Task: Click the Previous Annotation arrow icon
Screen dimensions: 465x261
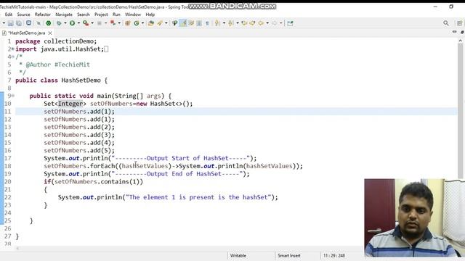Action: [231, 23]
